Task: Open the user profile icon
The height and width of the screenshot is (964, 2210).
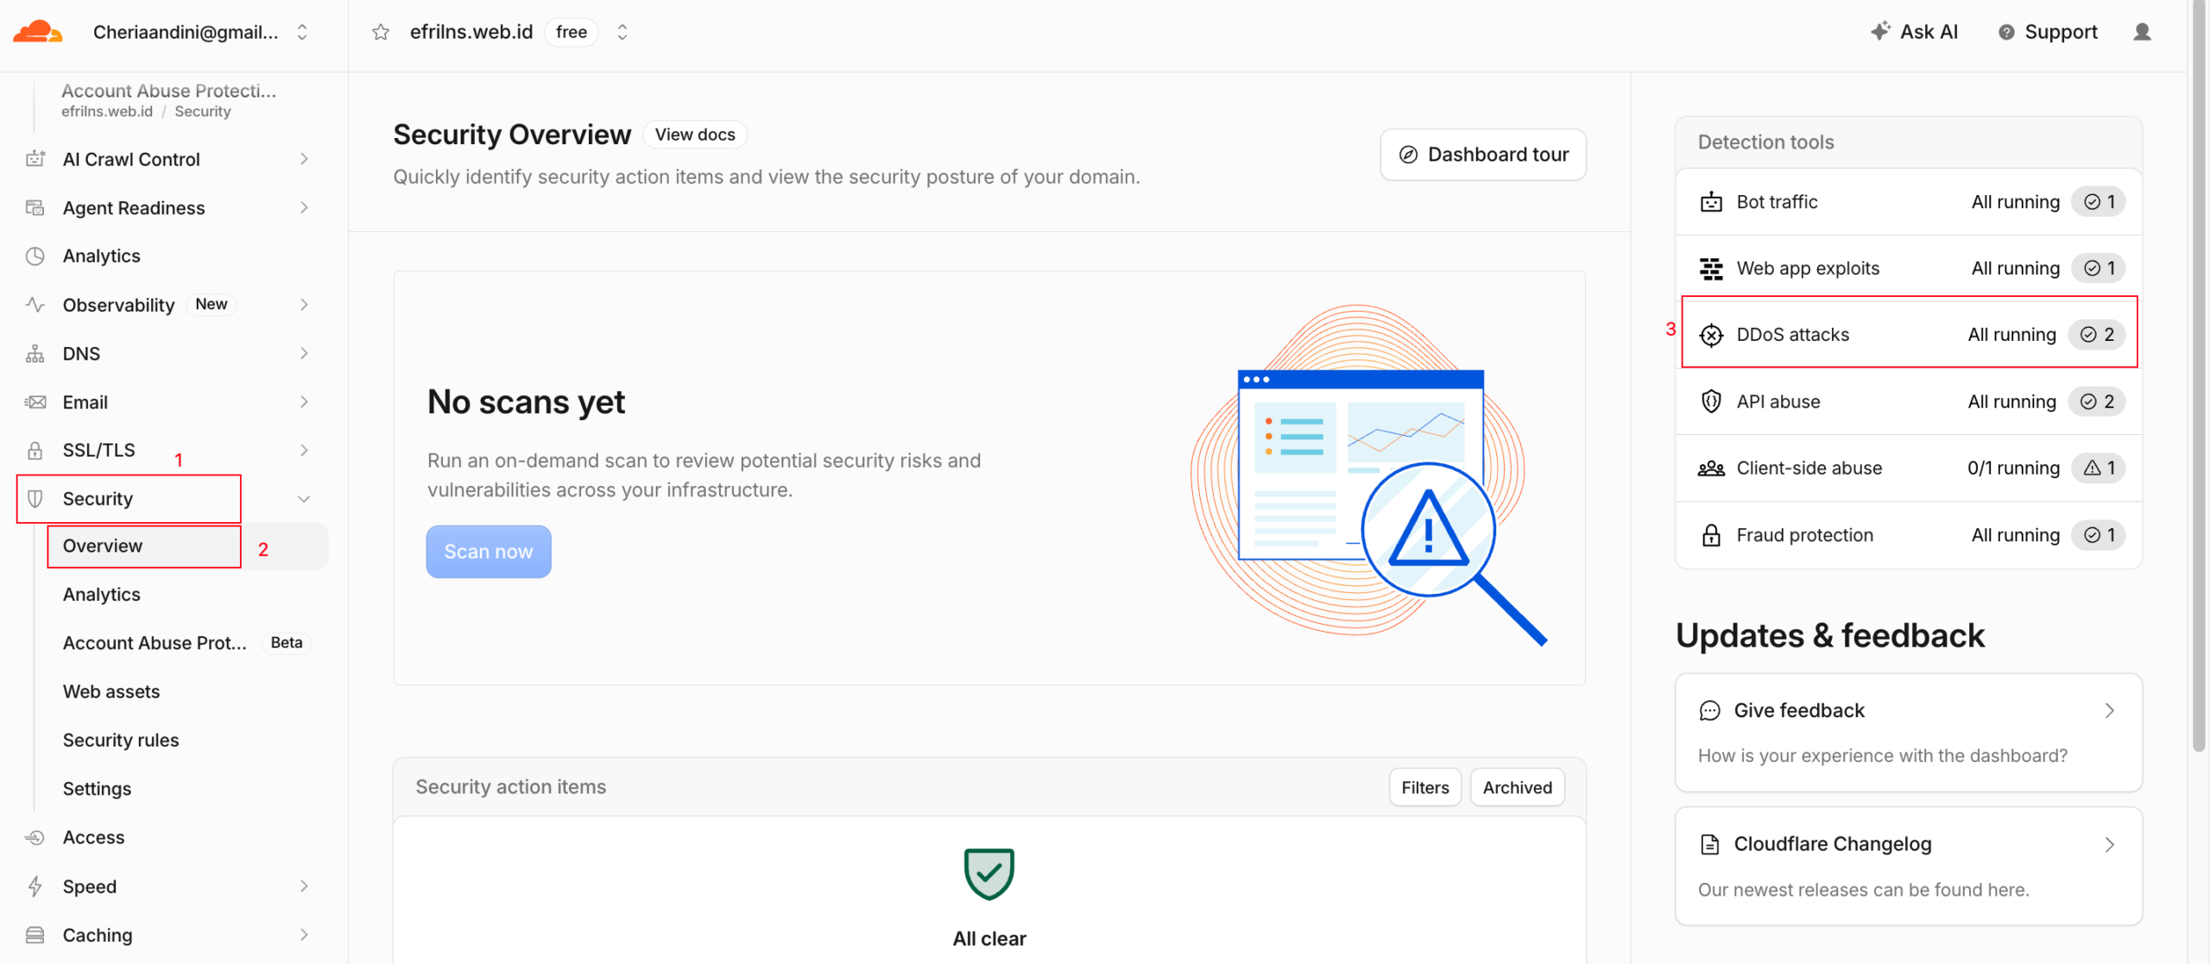Action: (x=2142, y=32)
